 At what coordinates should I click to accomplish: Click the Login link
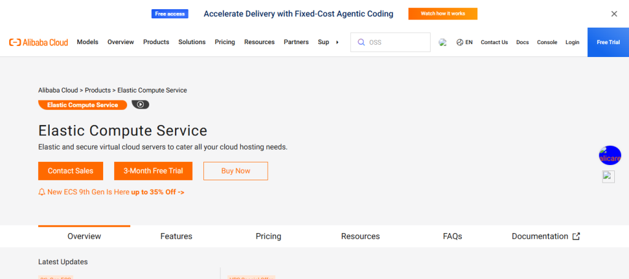[572, 42]
